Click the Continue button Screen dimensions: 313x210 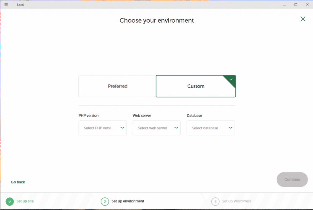(292, 179)
